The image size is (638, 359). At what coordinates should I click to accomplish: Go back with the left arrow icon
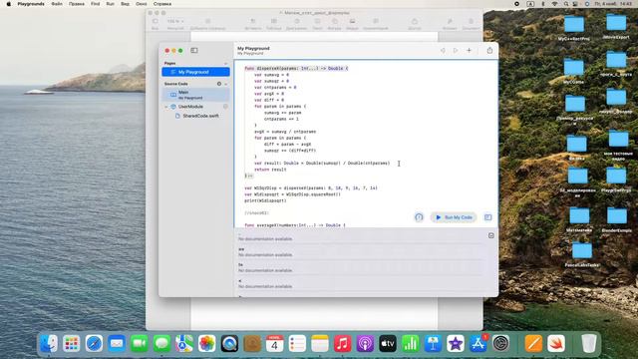click(x=443, y=51)
